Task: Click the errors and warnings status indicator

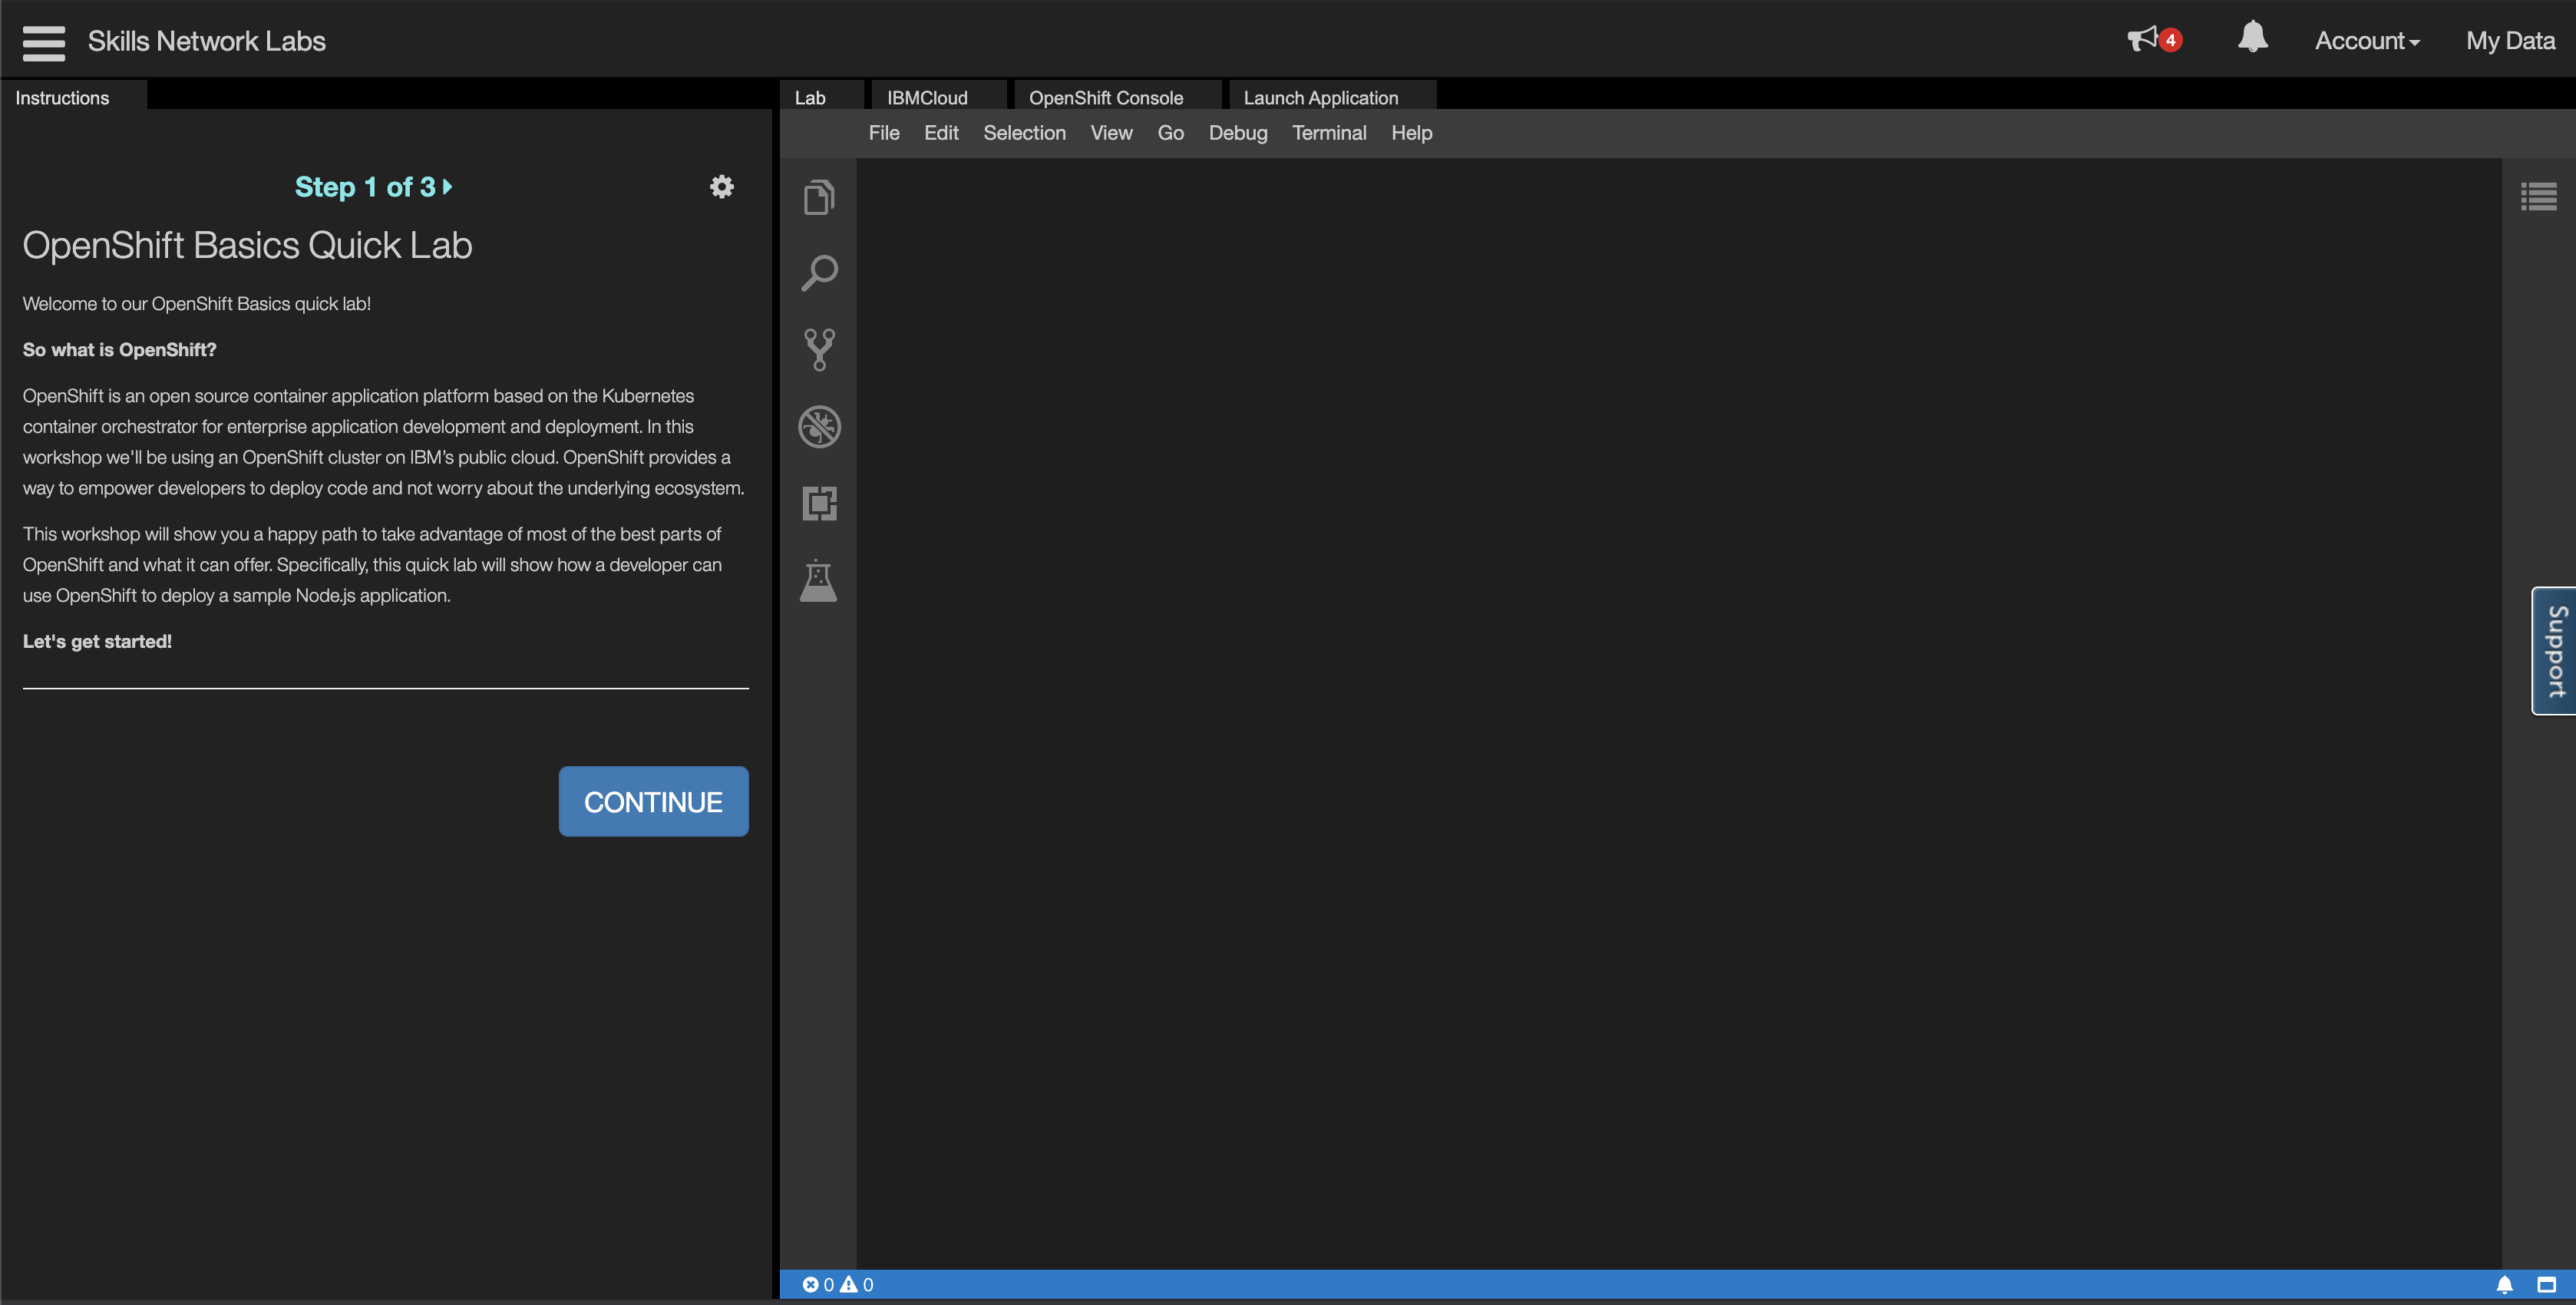Action: tap(838, 1284)
